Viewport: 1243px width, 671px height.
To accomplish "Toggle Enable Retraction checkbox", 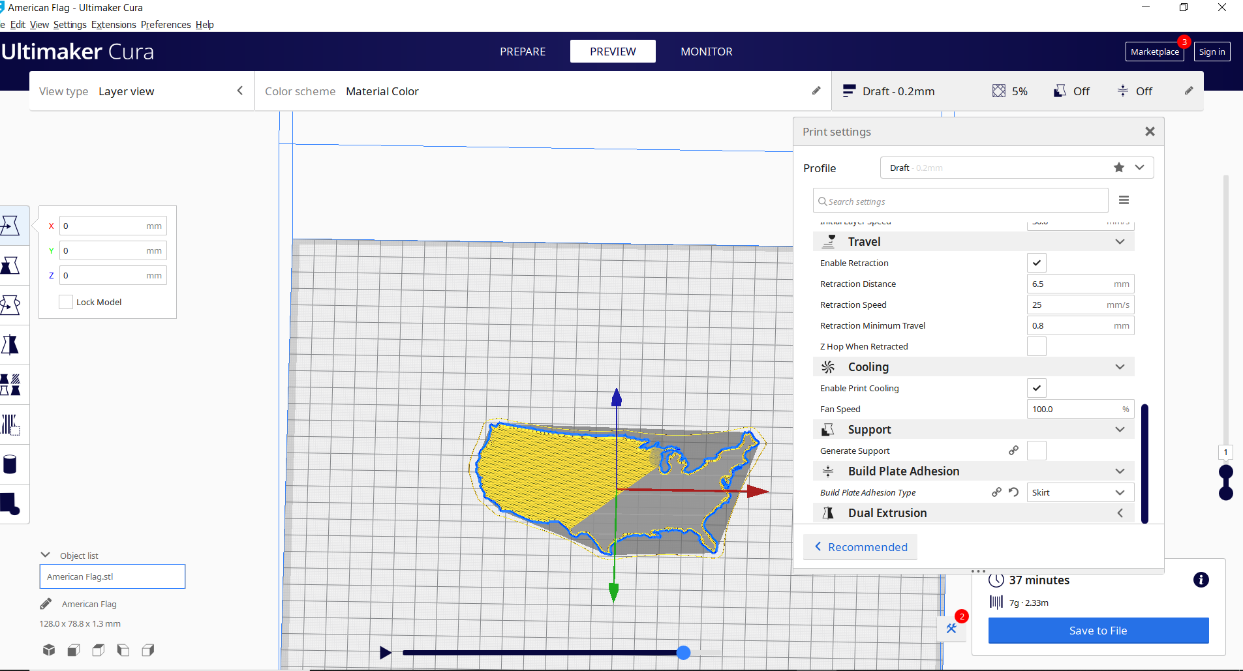I will point(1037,263).
